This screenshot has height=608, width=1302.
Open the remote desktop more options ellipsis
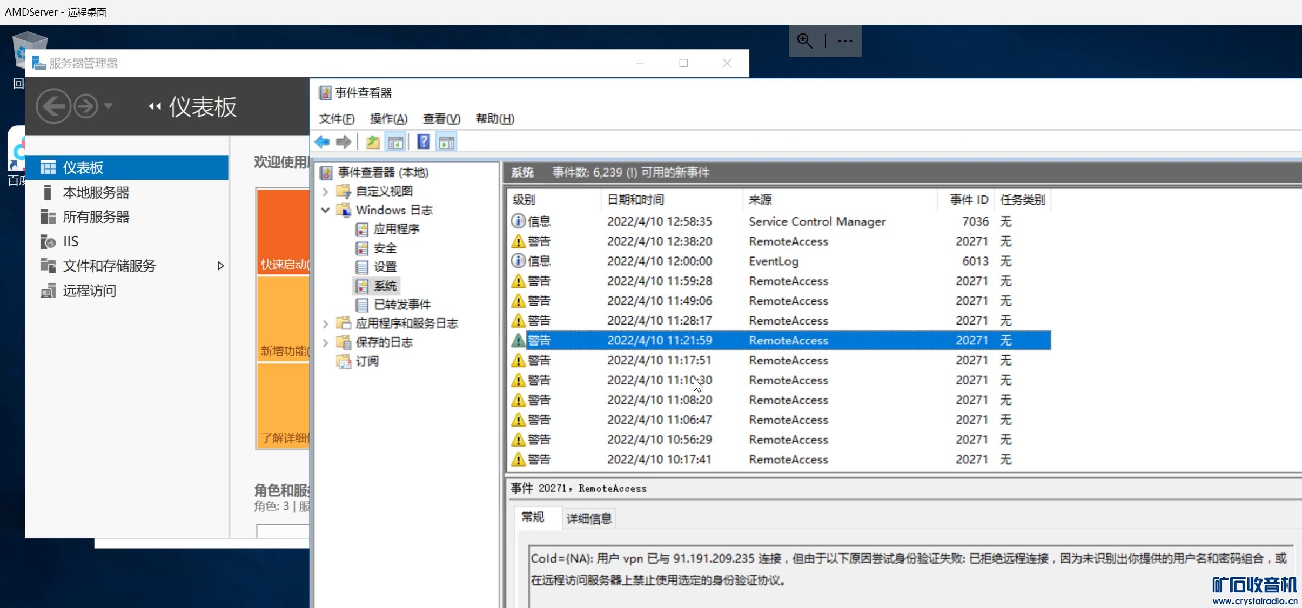(x=845, y=41)
